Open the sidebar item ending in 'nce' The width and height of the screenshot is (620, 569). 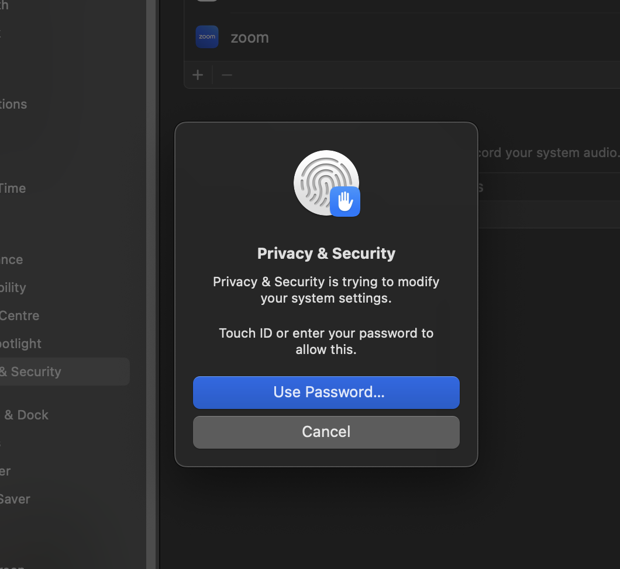click(x=12, y=260)
